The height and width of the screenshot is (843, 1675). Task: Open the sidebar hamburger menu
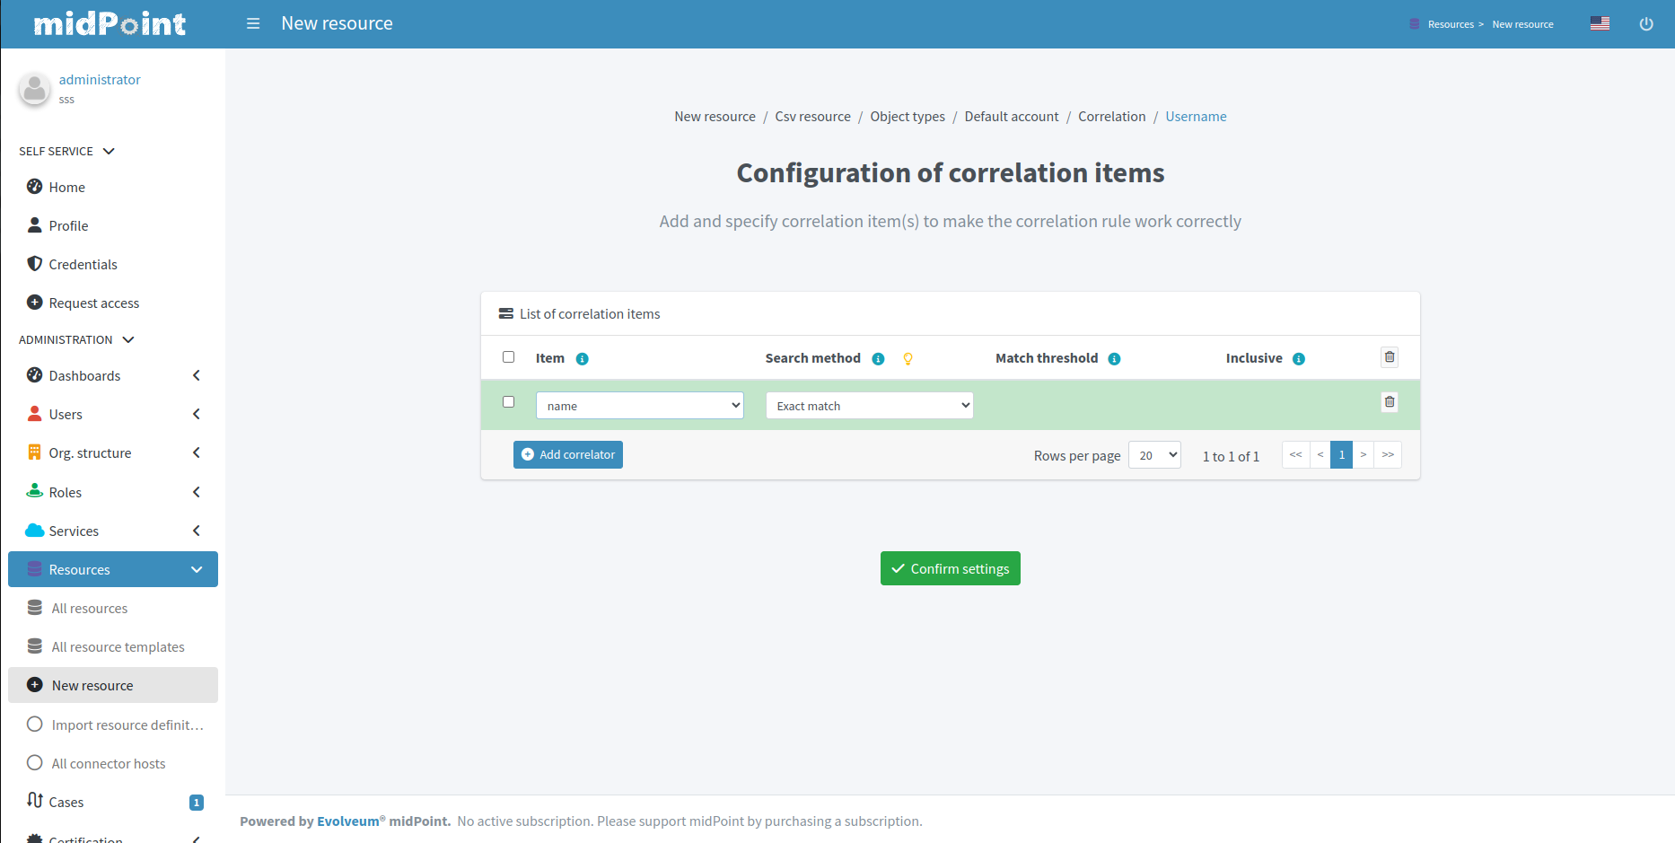pyautogui.click(x=253, y=23)
